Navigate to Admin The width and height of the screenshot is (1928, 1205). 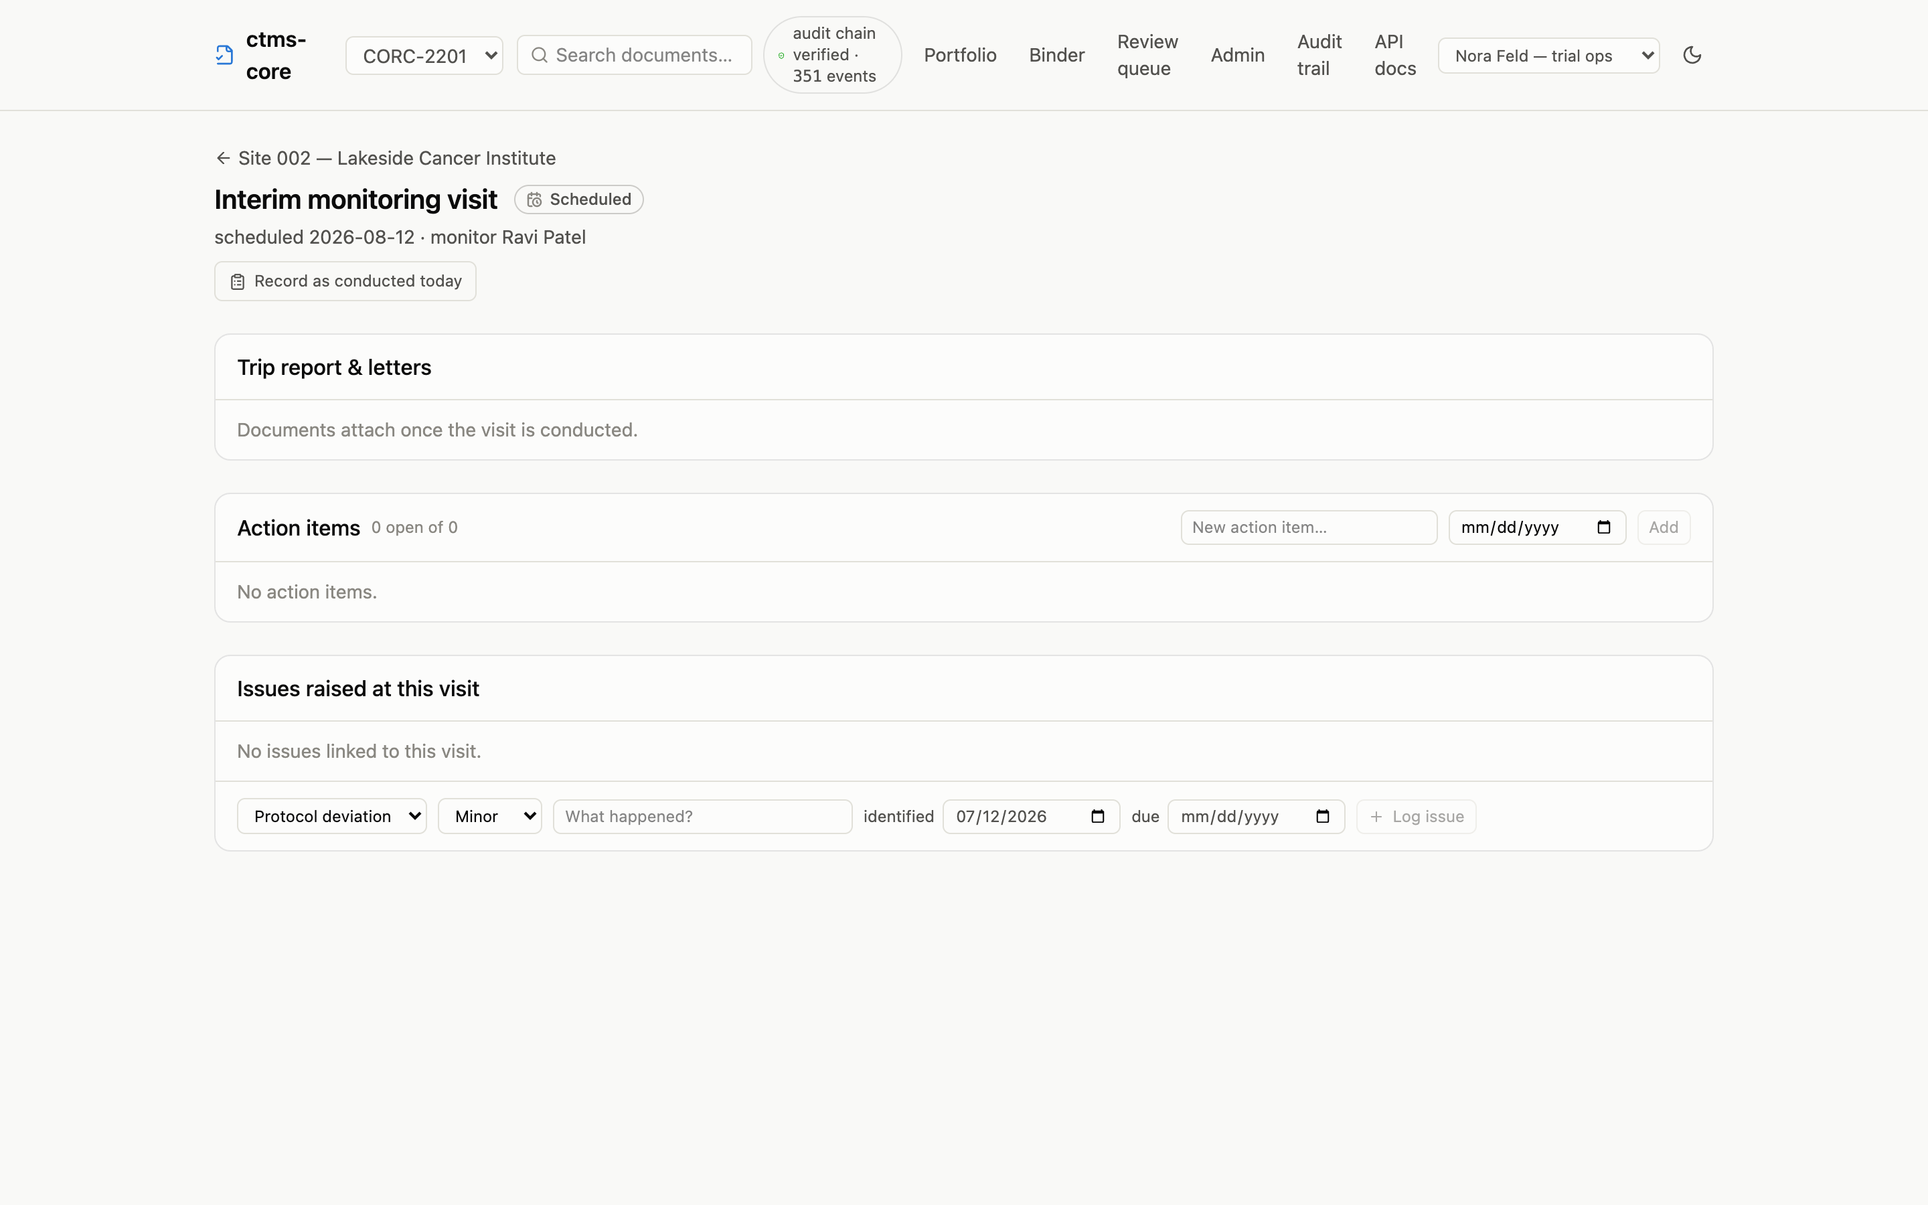[1237, 55]
